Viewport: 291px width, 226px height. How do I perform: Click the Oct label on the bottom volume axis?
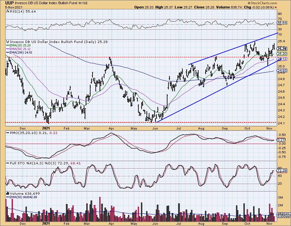click(x=247, y=223)
